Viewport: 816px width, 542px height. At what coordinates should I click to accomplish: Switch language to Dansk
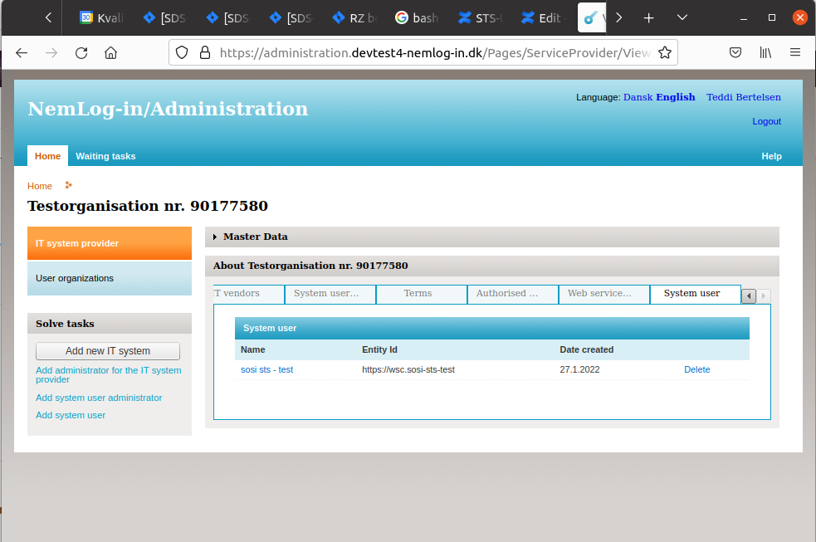click(x=638, y=97)
